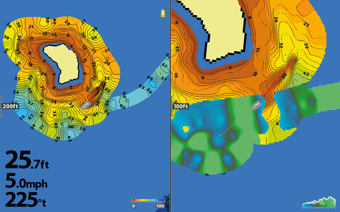Click the 42 depth label in right chart
The width and height of the screenshot is (340, 212).
pos(306,74)
